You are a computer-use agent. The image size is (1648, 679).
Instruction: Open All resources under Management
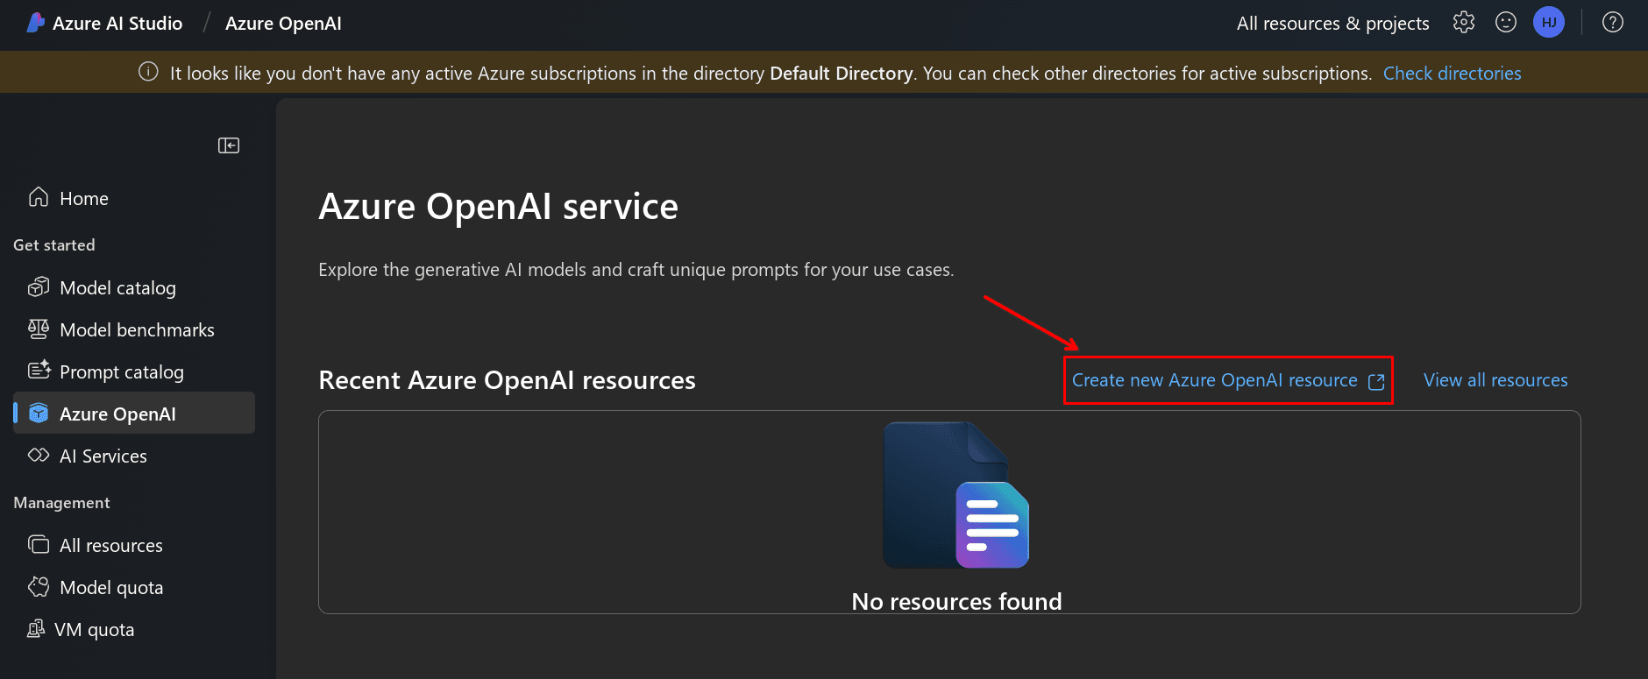(x=110, y=546)
